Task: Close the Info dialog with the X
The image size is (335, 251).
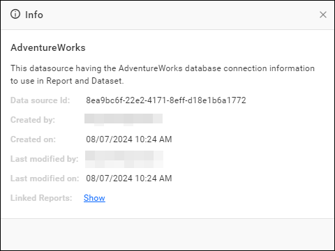Action: point(323,15)
